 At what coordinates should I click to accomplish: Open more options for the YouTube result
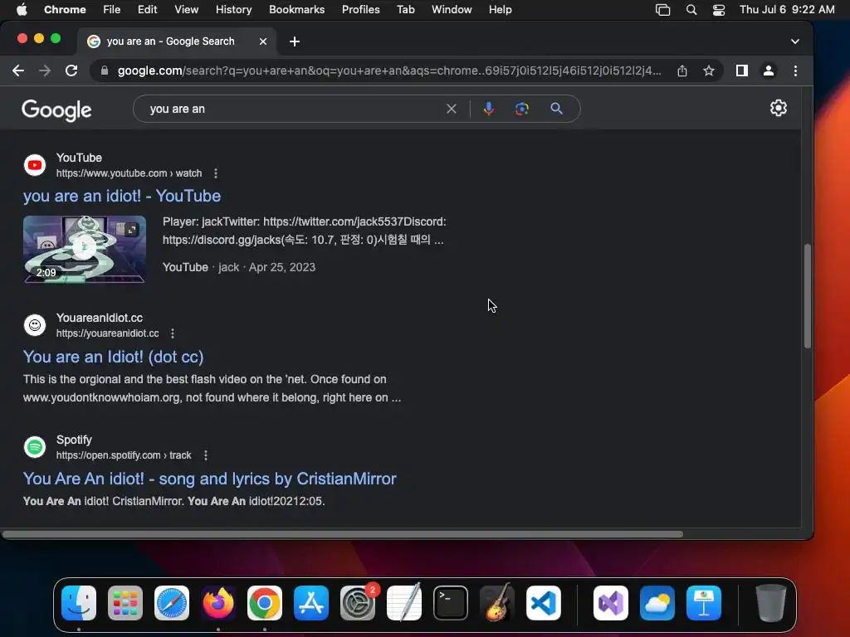pos(216,173)
